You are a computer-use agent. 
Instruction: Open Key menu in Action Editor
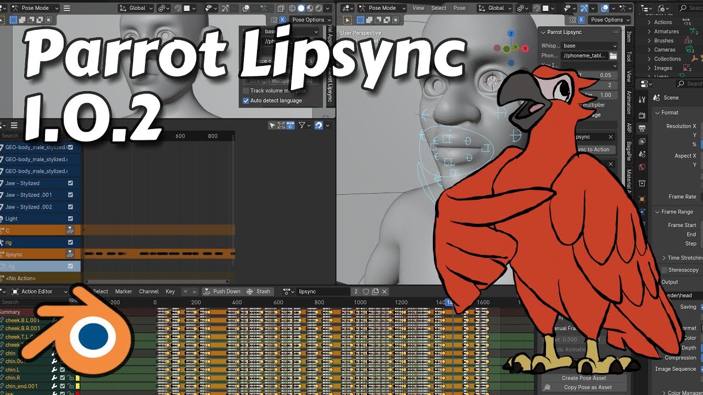point(170,291)
